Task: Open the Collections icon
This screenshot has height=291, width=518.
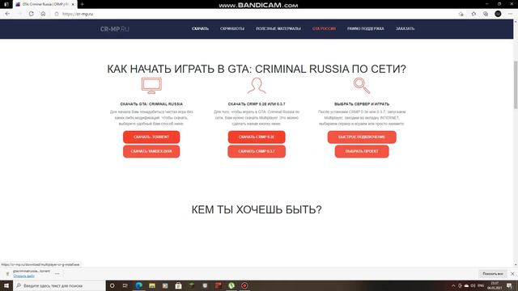Action: (486, 14)
